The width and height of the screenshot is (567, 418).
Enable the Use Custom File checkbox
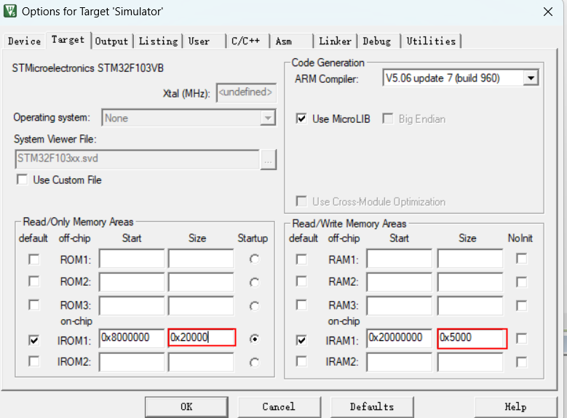tap(22, 180)
